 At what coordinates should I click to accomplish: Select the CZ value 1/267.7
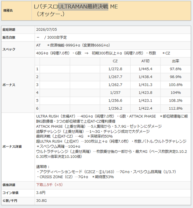click(x=115, y=77)
